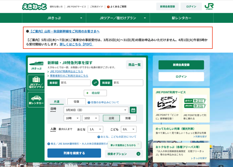Screen dimensions: 233x167
Task: Expand the 株主／JRE BANK優待割引 plus icon
Action: (x=49, y=144)
